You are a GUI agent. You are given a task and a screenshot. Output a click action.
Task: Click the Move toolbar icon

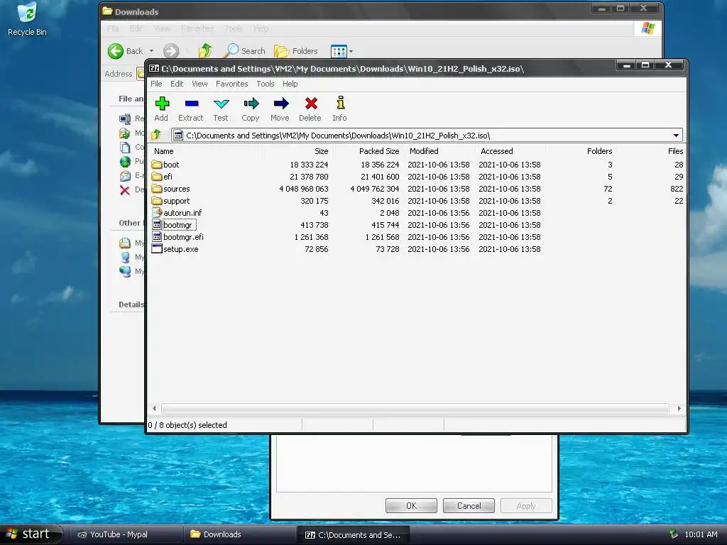[280, 109]
